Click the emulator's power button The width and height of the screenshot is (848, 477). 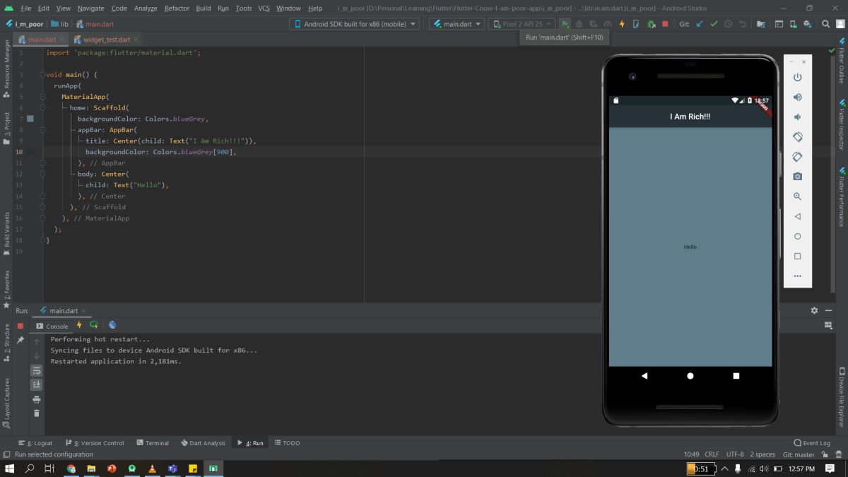797,77
